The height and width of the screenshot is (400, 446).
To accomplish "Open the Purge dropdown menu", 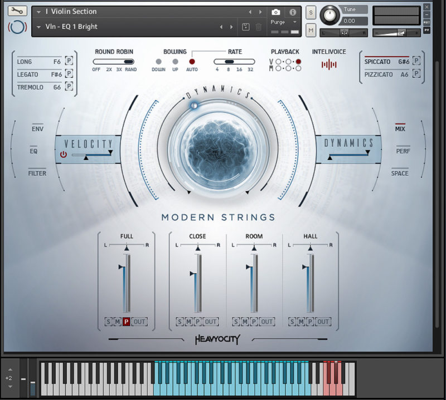I will click(283, 22).
